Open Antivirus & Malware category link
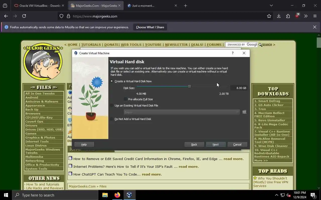321x200 pixels. point(42,101)
